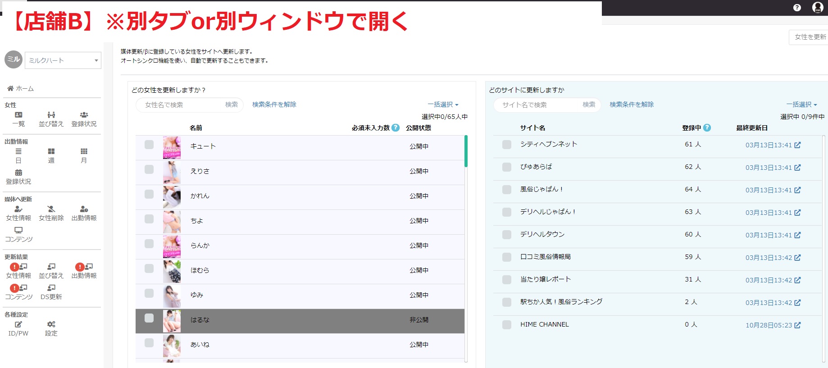
Task: Open the ミルクハート shop dropdown
Action: point(63,60)
